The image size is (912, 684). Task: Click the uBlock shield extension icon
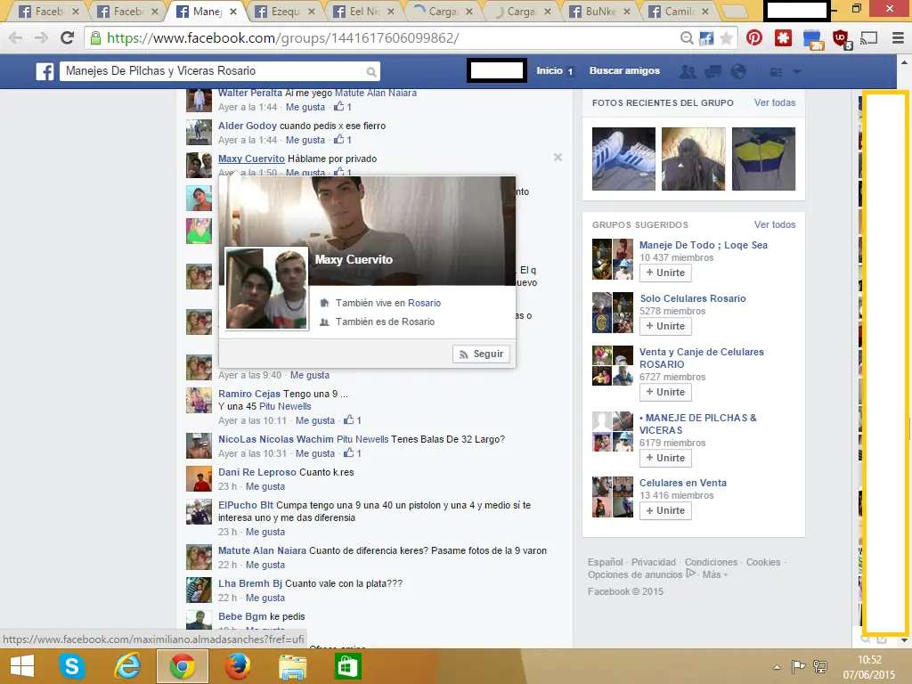841,39
